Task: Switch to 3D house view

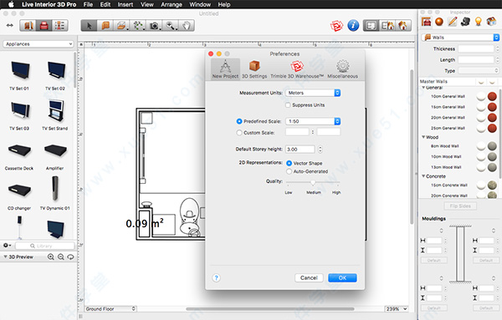Action: pos(403,26)
